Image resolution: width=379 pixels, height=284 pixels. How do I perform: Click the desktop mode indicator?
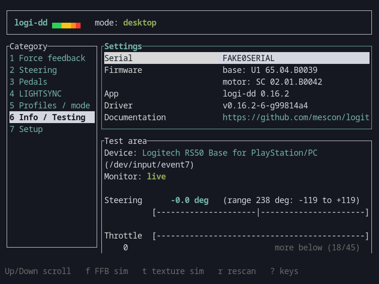(140, 23)
